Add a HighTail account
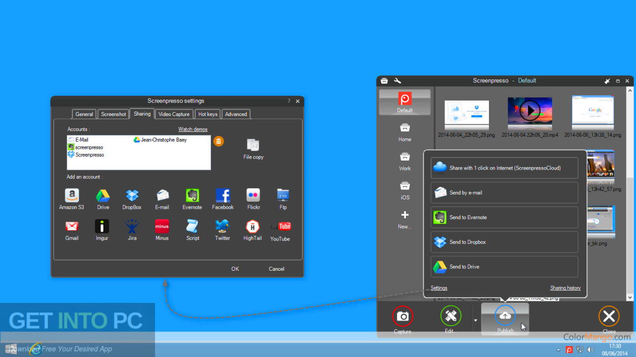This screenshot has height=357, width=636. coord(252,230)
